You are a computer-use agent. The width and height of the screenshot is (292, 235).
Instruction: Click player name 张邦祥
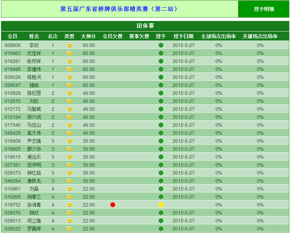tap(34, 61)
